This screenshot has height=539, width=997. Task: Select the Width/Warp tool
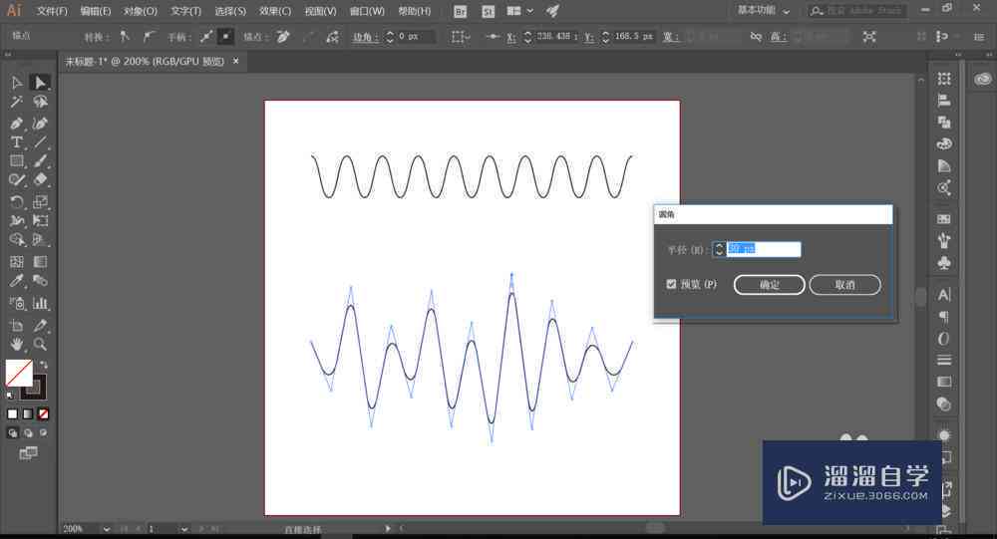(x=17, y=221)
